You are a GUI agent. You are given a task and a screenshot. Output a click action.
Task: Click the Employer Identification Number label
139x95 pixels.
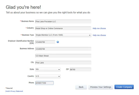pyautogui.click(x=21, y=42)
